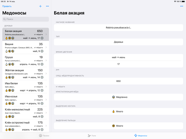
Task: Click the pollen flower icon in Ива белая row
Action: (x=10, y=90)
